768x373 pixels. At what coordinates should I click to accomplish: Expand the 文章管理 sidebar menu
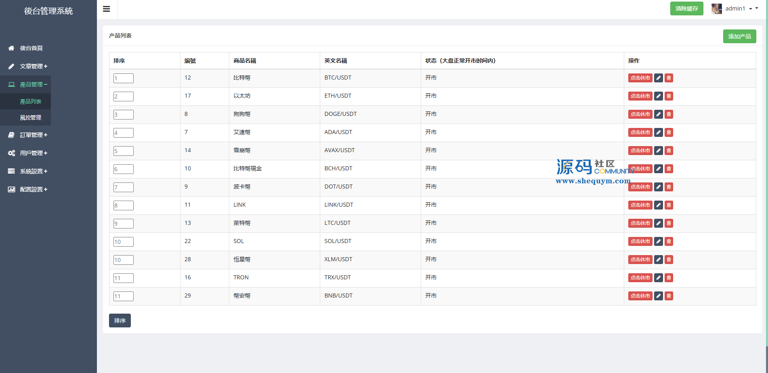pyautogui.click(x=34, y=66)
